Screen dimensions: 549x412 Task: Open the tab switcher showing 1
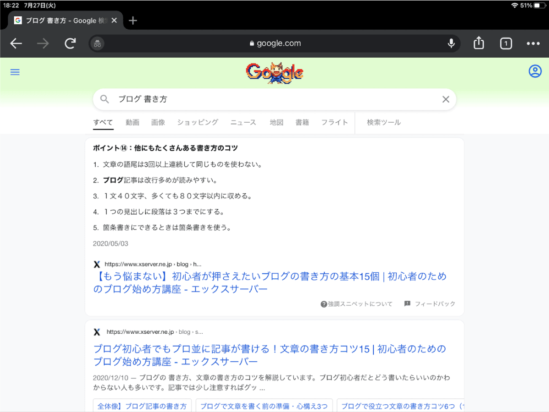(x=506, y=43)
